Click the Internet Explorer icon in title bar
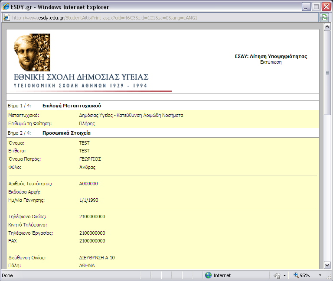The height and width of the screenshot is (281, 333). coord(6,7)
